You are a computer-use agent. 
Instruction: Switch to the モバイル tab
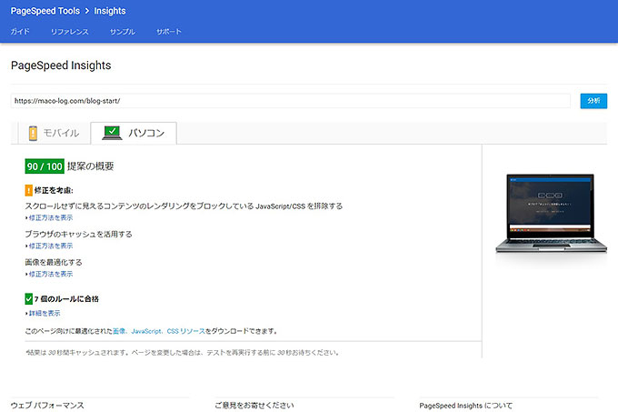[x=54, y=133]
